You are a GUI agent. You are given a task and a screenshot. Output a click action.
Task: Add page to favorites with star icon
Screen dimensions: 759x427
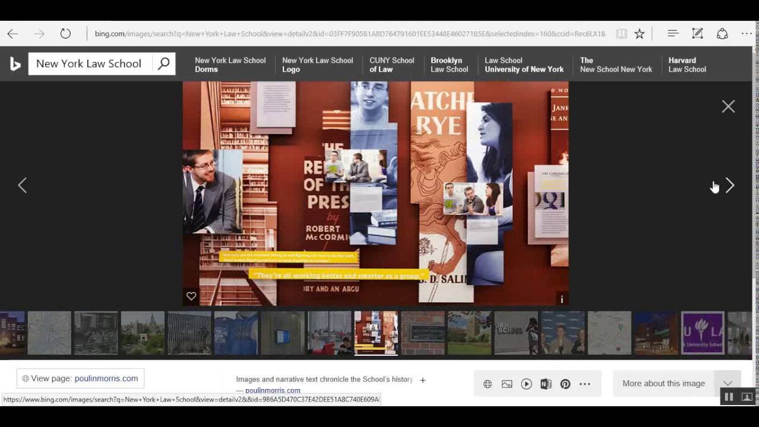[x=639, y=34]
